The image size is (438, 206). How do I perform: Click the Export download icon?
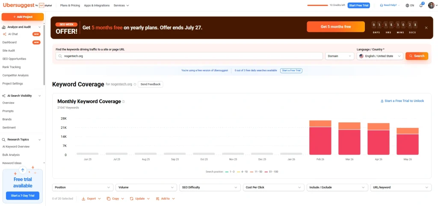83,199
